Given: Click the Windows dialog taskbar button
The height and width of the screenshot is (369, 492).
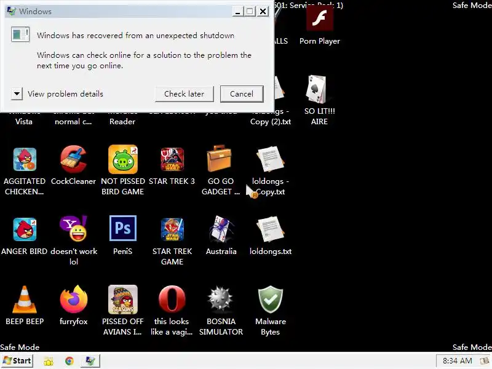Looking at the screenshot, I should 90,361.
